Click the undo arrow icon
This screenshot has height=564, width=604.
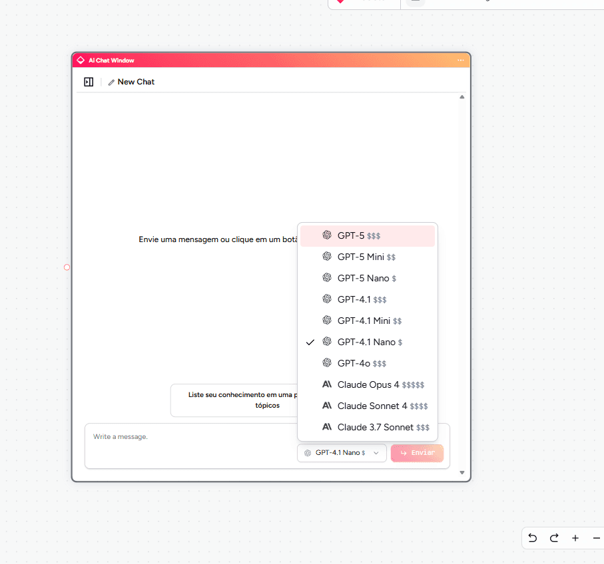pos(532,538)
